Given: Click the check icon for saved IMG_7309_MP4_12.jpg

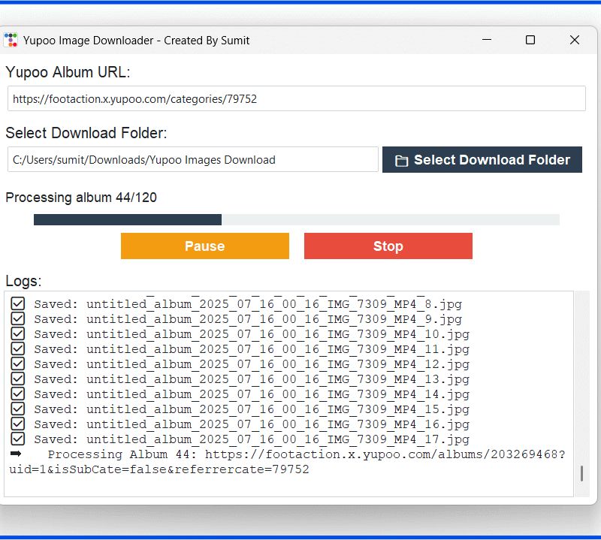Looking at the screenshot, I should (18, 364).
